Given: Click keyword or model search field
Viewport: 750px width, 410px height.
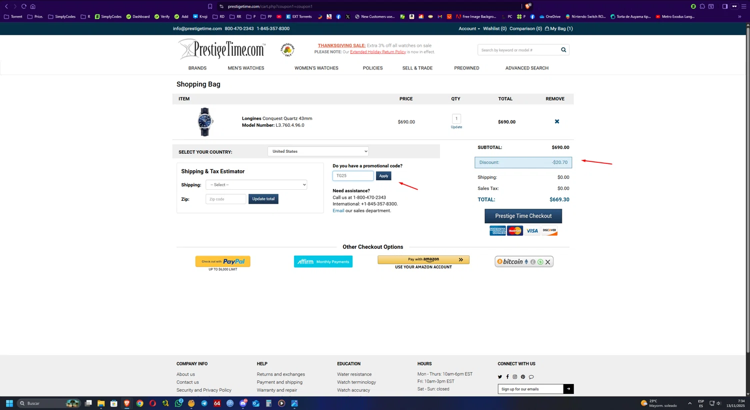Looking at the screenshot, I should (518, 50).
